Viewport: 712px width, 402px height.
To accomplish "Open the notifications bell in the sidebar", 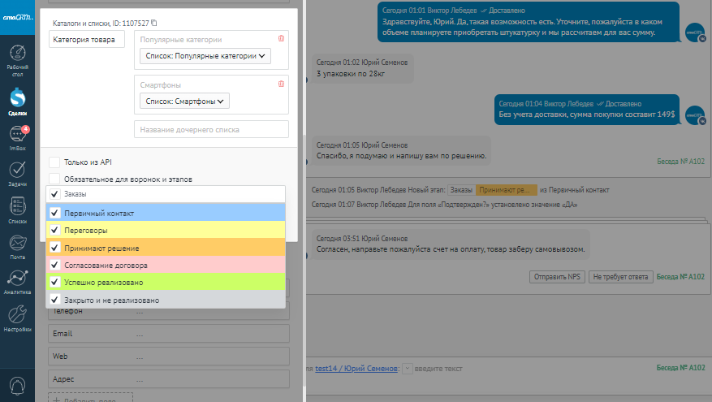I will [17, 385].
